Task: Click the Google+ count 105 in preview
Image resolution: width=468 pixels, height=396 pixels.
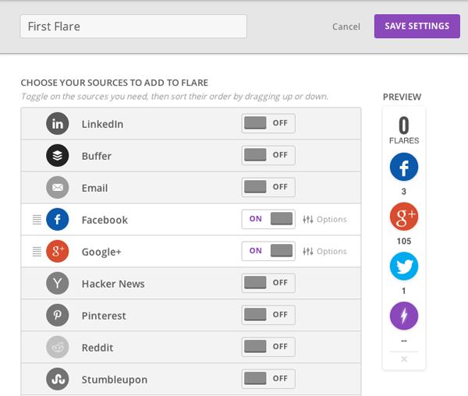Action: click(x=404, y=241)
